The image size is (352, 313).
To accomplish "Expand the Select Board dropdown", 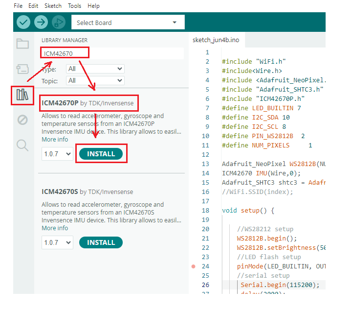I will pyautogui.click(x=128, y=23).
